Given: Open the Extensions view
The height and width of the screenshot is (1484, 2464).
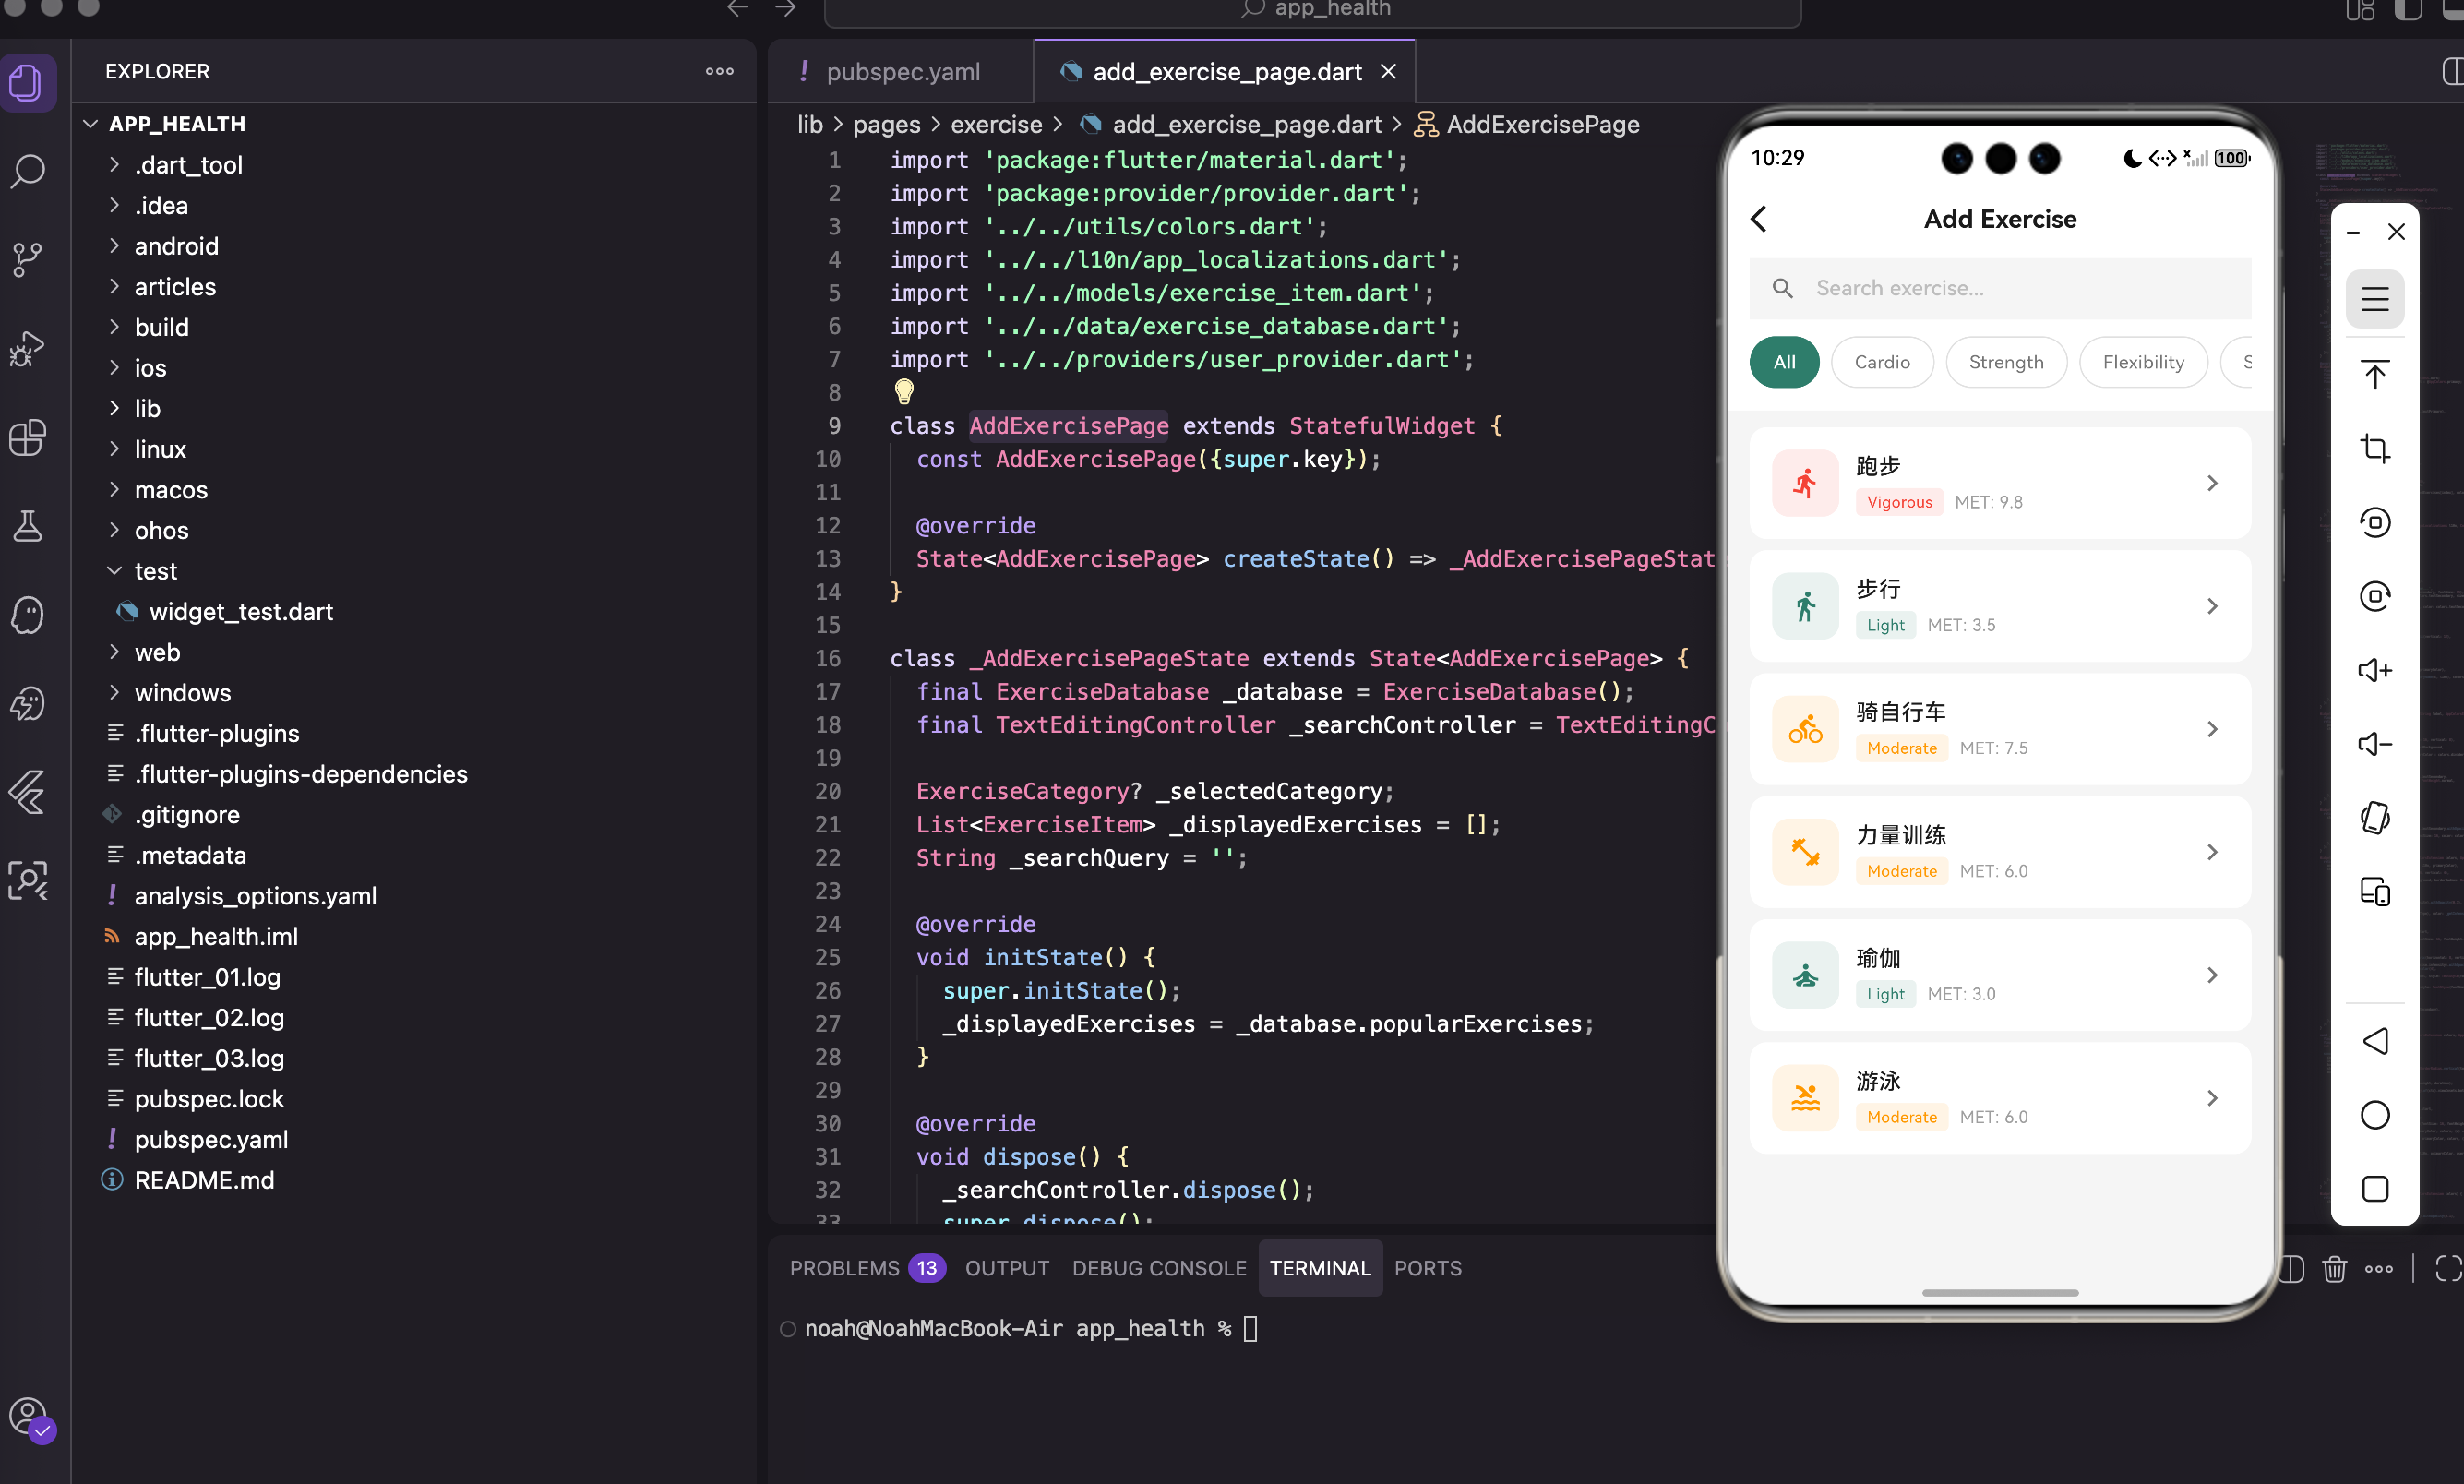Looking at the screenshot, I should coord(28,437).
